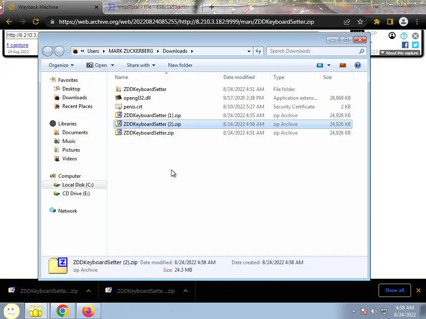This screenshot has height=319, width=426.
Task: Select Local Disk (C:)
Action: click(78, 185)
